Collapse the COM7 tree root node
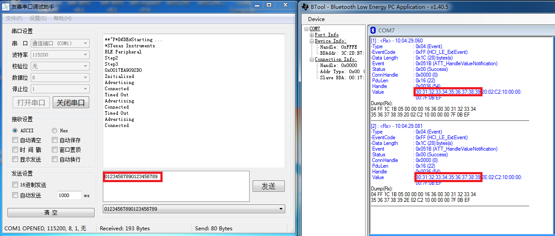The height and width of the screenshot is (236, 555). pos(306,29)
